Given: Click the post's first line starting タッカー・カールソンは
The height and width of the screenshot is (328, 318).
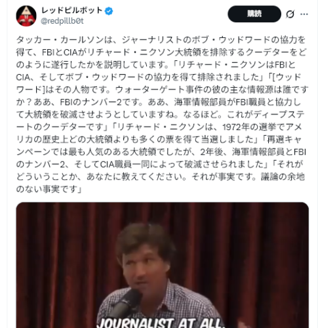Looking at the screenshot, I should (161, 40).
